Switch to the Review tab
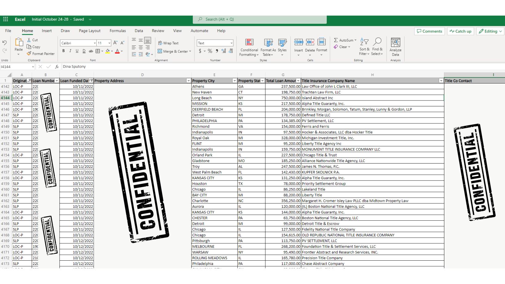505x284 pixels. [158, 31]
